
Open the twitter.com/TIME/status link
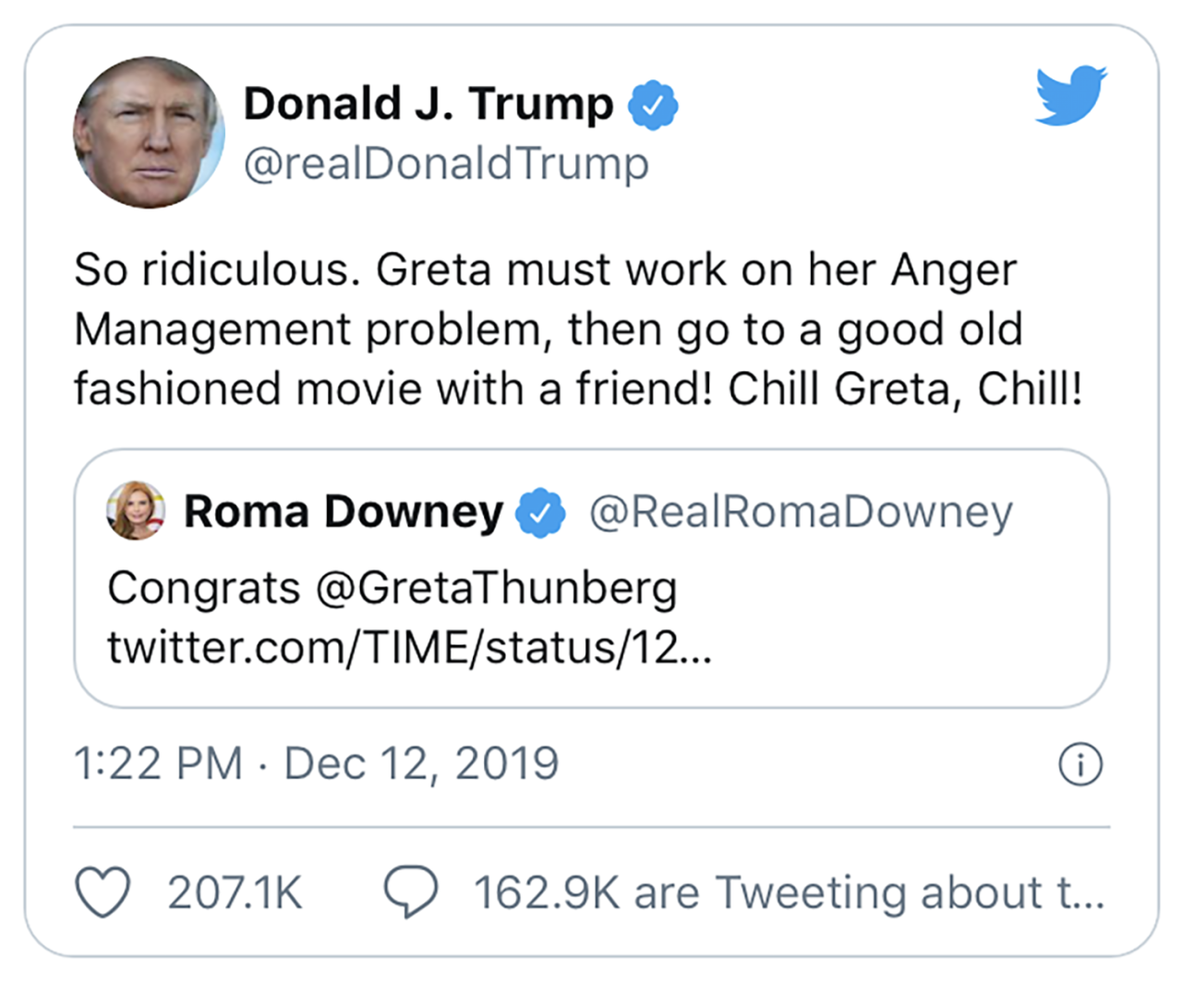pos(409,647)
